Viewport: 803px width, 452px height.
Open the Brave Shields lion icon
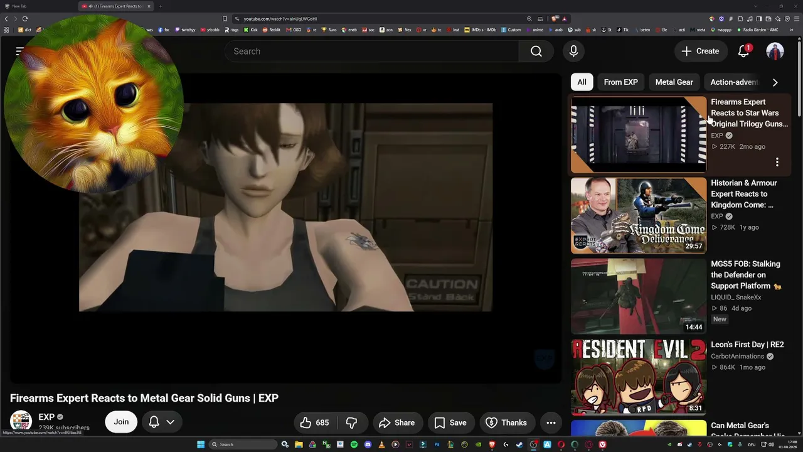point(555,19)
